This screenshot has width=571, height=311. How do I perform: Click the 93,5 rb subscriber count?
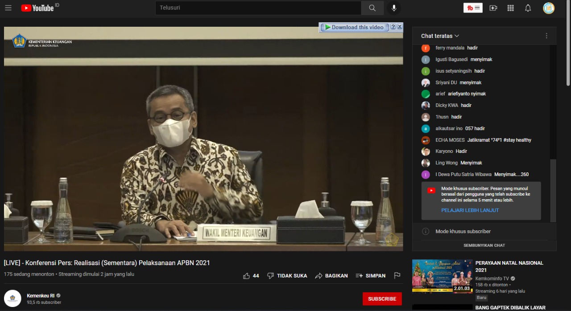click(x=44, y=303)
